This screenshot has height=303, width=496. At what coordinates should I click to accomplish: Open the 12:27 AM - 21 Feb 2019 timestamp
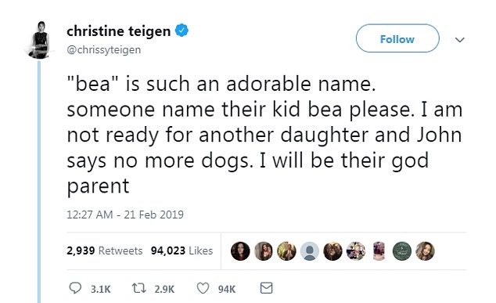(125, 215)
